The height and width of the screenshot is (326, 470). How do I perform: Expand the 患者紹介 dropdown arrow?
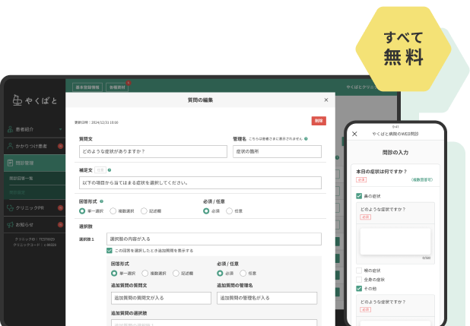(x=61, y=129)
